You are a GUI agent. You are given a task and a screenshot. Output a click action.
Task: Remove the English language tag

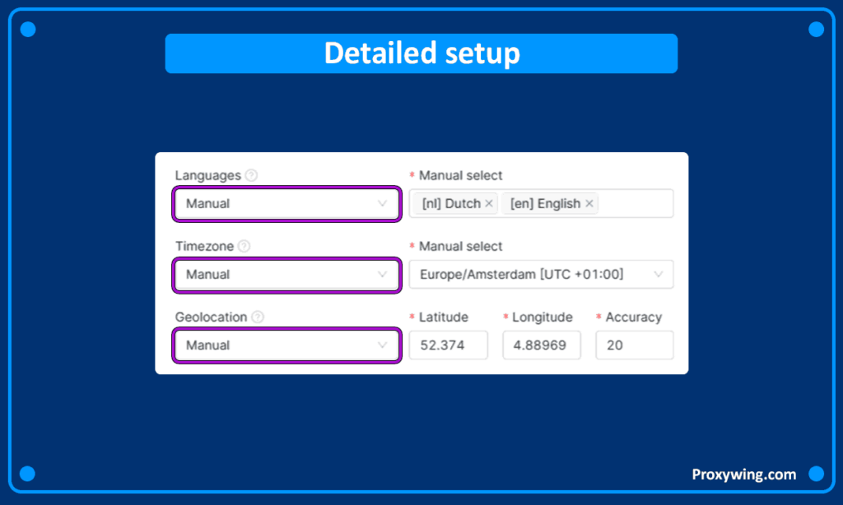[589, 204]
